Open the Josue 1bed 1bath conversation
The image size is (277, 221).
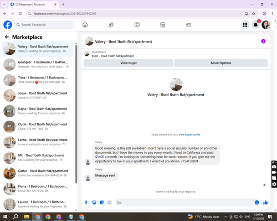(x=37, y=96)
